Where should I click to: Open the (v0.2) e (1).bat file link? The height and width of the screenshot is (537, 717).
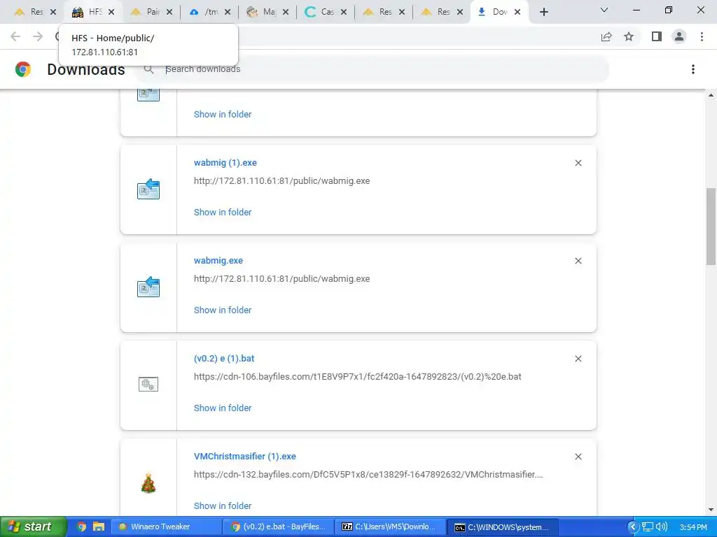tap(223, 359)
